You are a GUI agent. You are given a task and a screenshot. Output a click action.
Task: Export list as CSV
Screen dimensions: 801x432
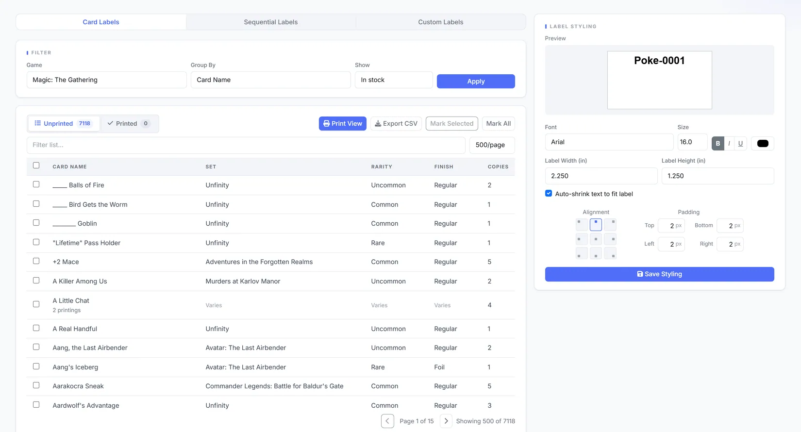point(396,124)
